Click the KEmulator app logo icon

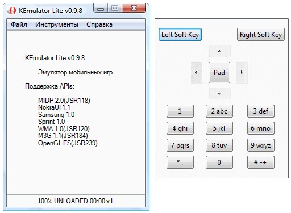pos(11,11)
